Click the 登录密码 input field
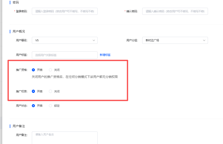Viewport: 223px width, 144px height. click(64, 11)
